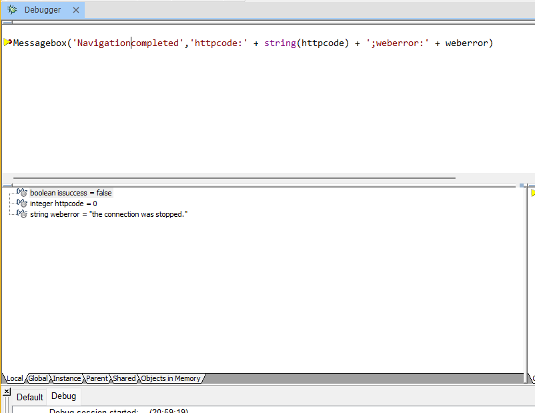The height and width of the screenshot is (413, 535).
Task: Click the horizontal scrollbar under the code
Action: (232, 178)
